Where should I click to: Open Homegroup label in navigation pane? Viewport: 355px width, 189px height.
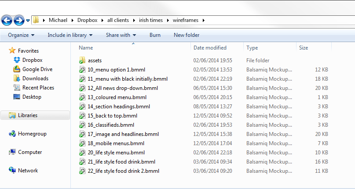tap(32, 134)
